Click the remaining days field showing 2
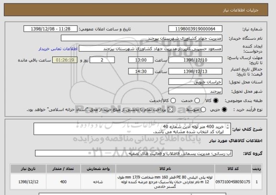This screenshot has width=276, height=195. click(102, 60)
